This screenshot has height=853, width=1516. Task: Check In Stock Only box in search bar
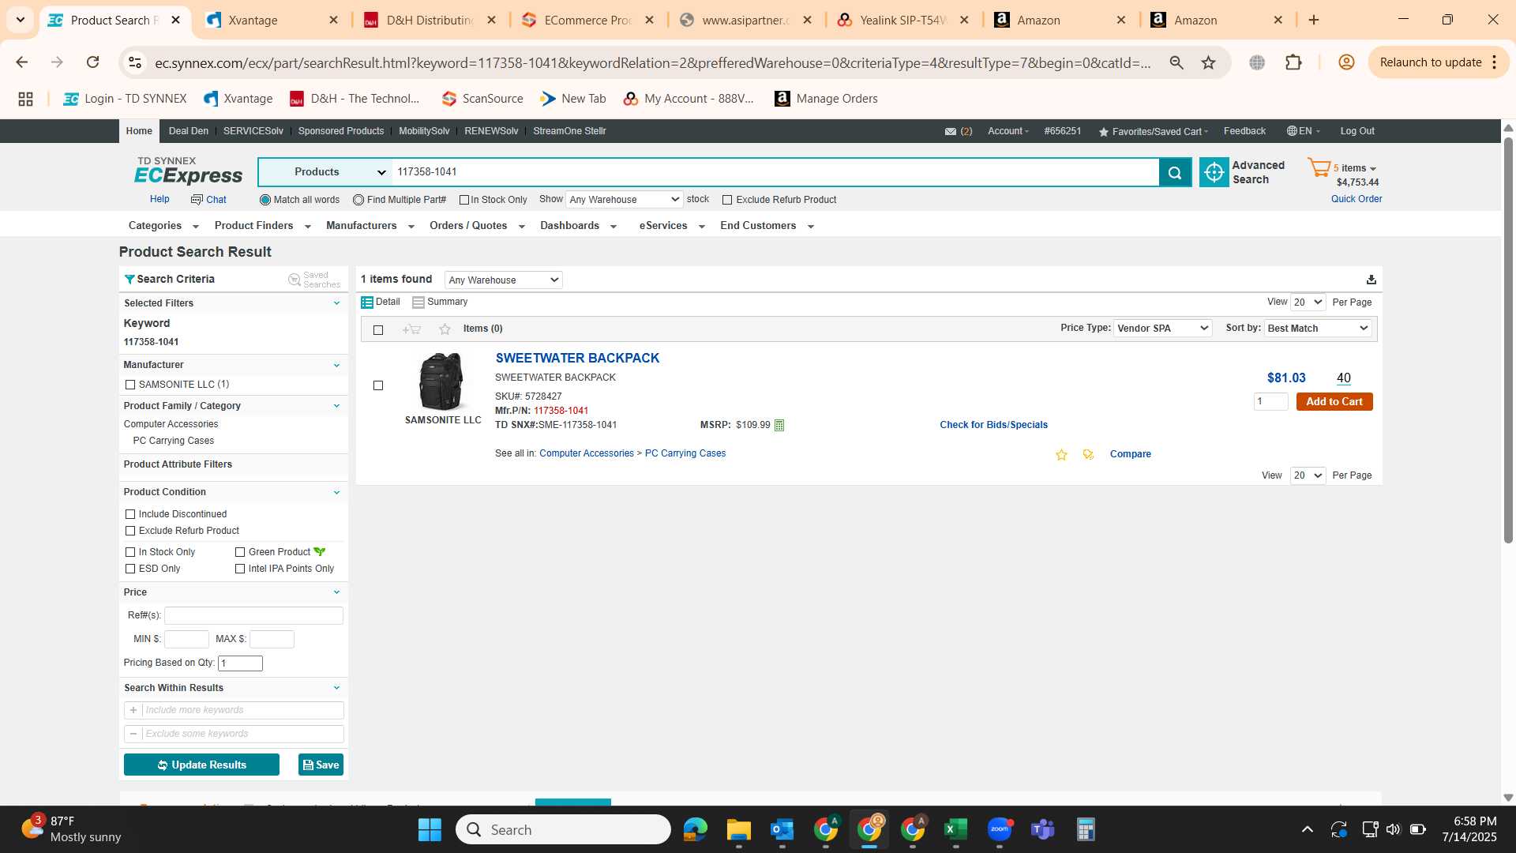click(x=464, y=201)
